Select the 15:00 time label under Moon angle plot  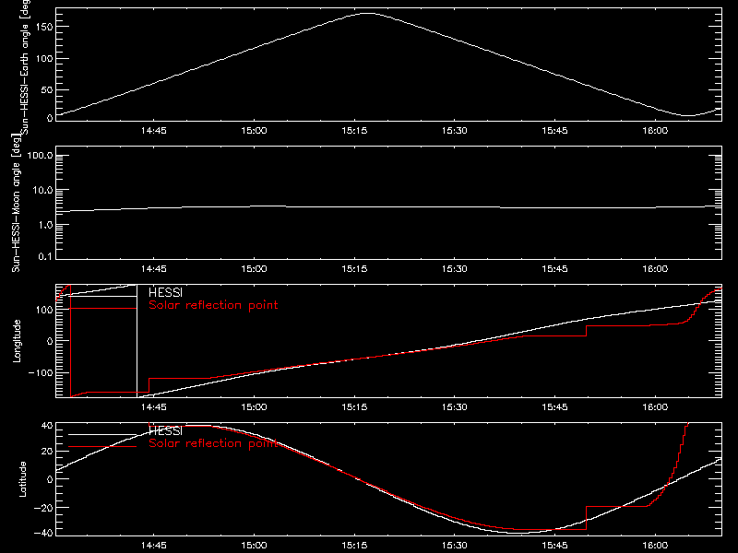pos(254,269)
